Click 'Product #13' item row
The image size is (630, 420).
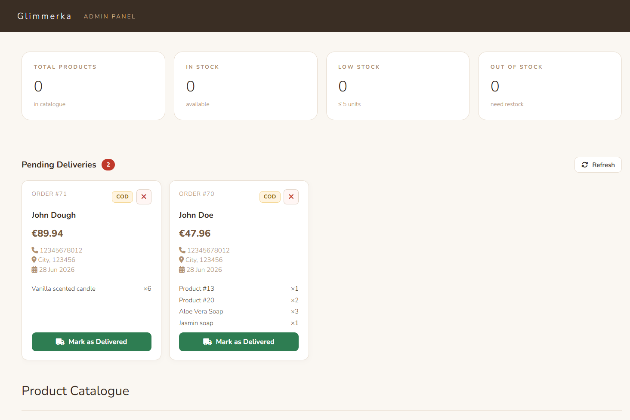(x=239, y=289)
